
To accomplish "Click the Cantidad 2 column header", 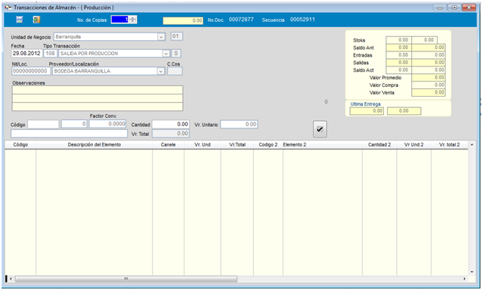I will [x=379, y=145].
